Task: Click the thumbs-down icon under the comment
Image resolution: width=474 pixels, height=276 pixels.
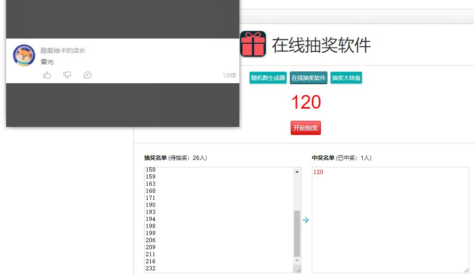Action: (x=67, y=75)
